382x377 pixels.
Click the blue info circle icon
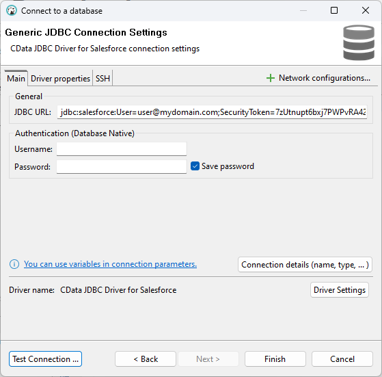point(14,264)
